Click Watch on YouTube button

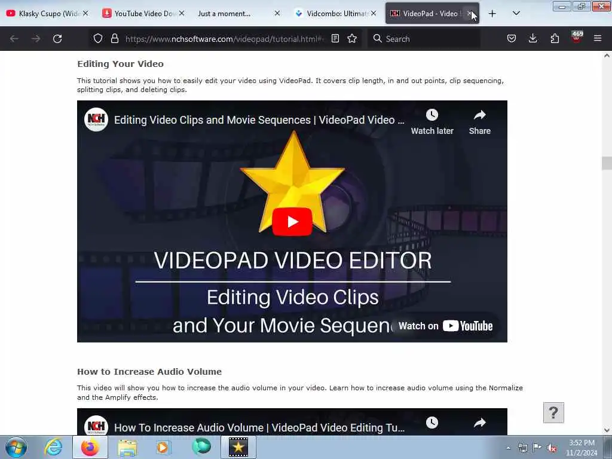coord(445,326)
